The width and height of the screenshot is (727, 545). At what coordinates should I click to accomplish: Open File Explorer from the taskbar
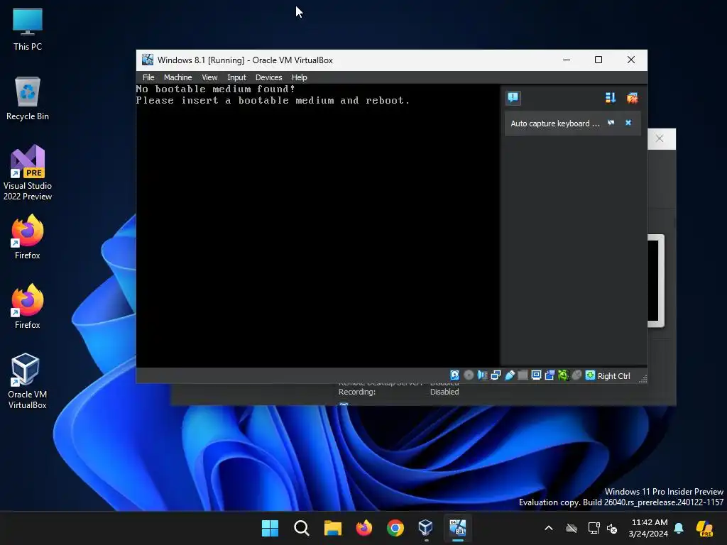point(332,528)
